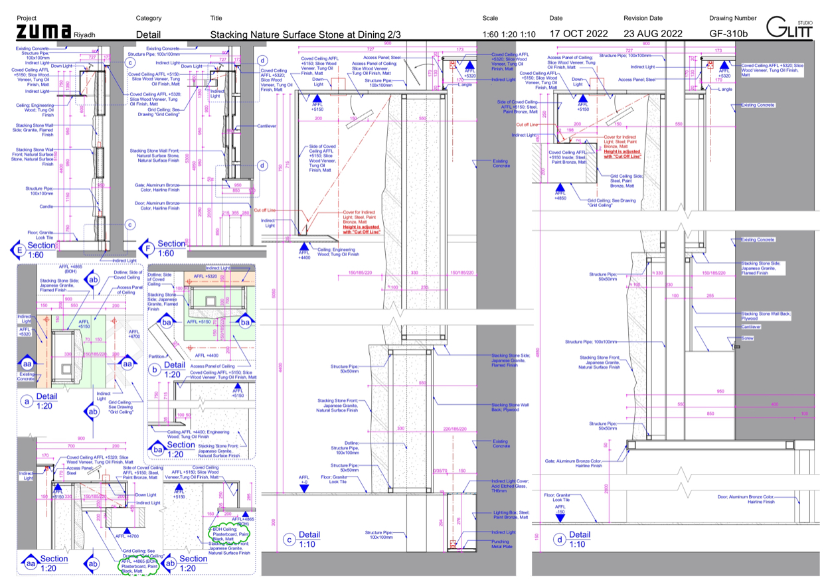Select the title 'Stacking Nature Surface Stone' text
This screenshot has height=586, width=830.
[305, 34]
